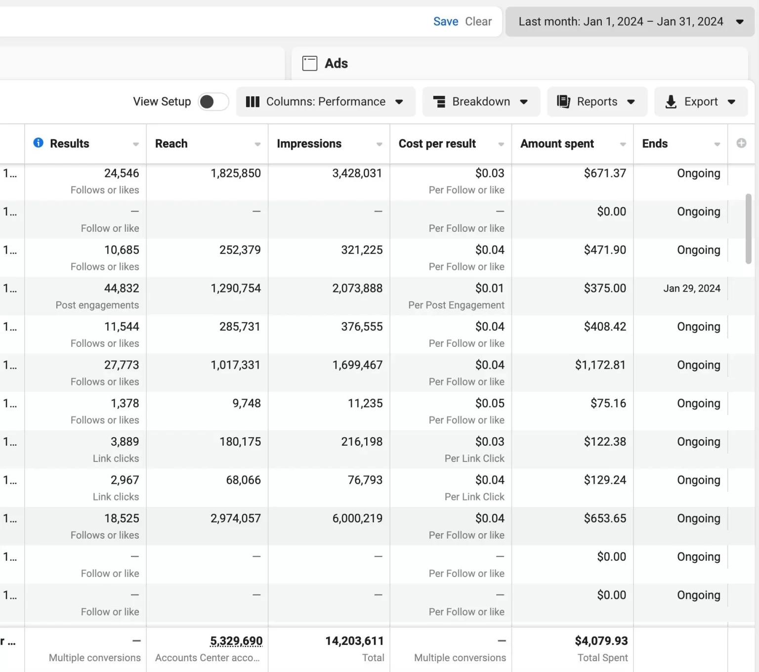Click the Save link
The width and height of the screenshot is (759, 672).
click(x=446, y=22)
